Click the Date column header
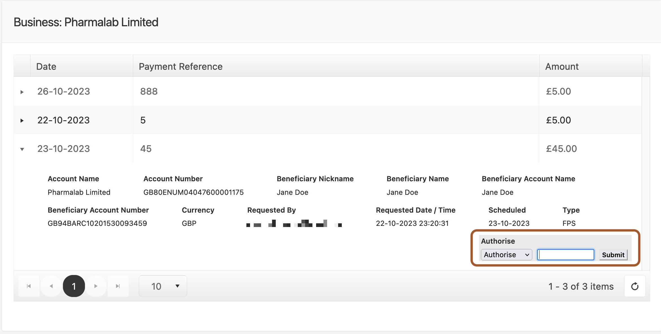Viewport: 661px width, 334px height. point(46,66)
